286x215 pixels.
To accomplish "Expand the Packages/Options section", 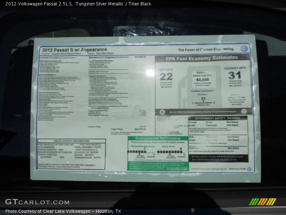I will [x=99, y=108].
